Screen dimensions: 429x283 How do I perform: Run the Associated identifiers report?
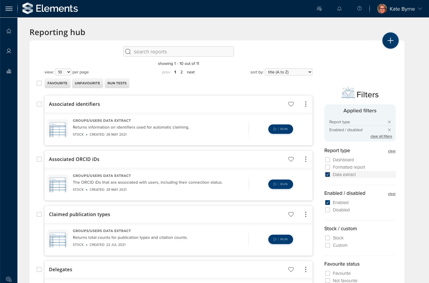pos(280,129)
